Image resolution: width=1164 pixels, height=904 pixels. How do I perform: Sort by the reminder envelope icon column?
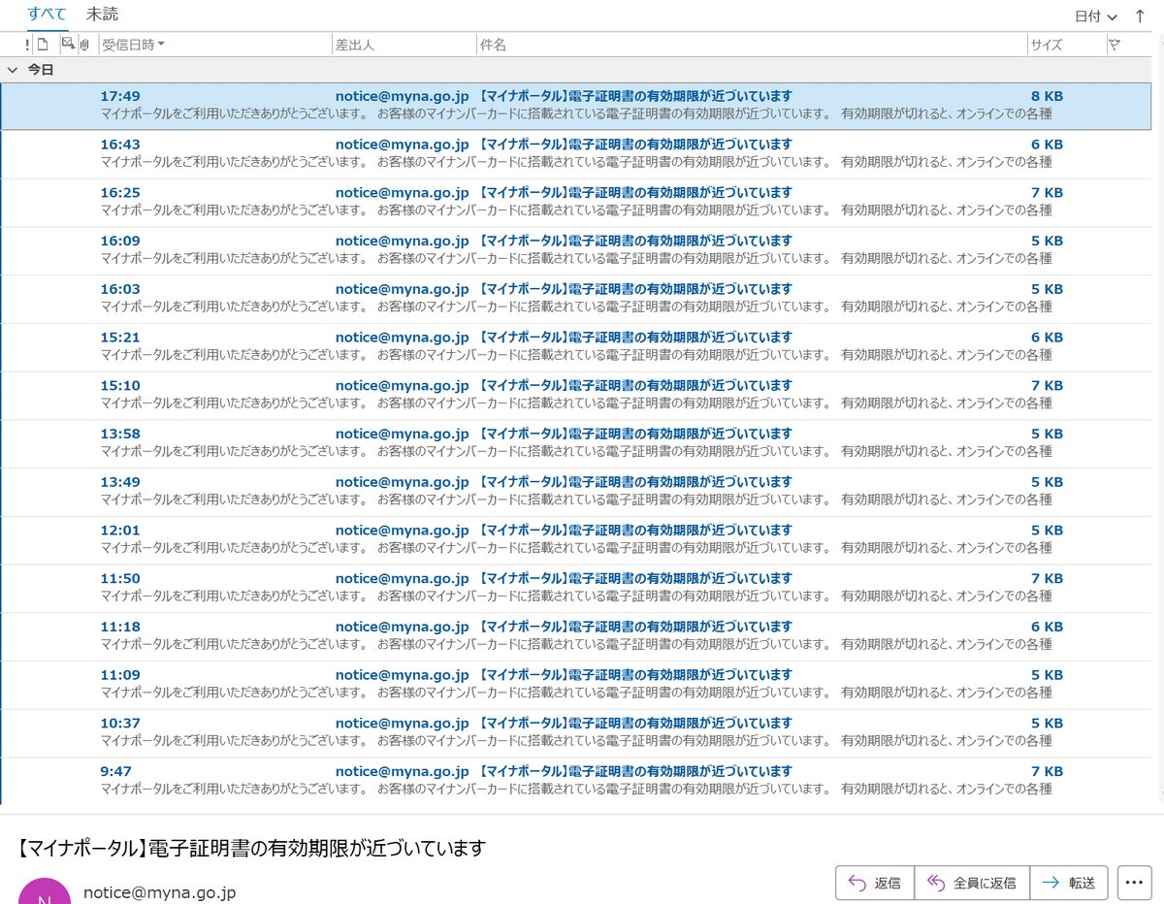[67, 45]
